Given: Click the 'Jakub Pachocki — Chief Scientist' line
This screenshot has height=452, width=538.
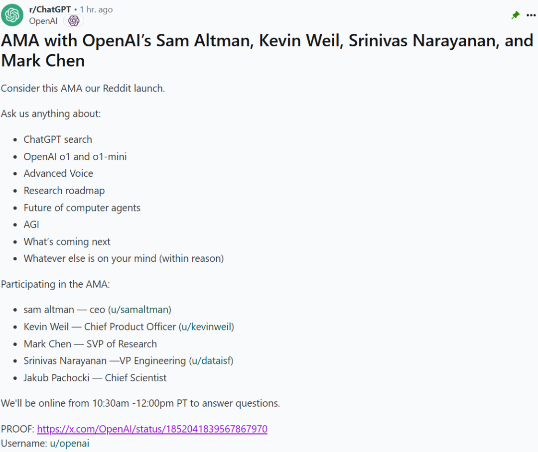Looking at the screenshot, I should (x=95, y=378).
